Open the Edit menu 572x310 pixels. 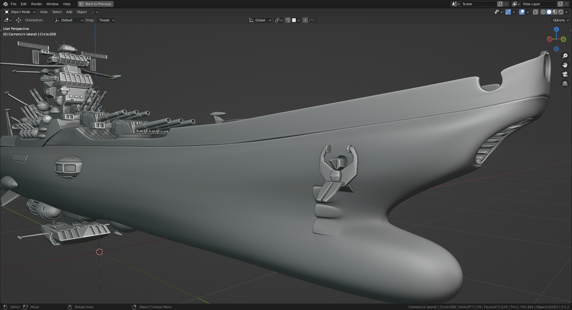24,4
